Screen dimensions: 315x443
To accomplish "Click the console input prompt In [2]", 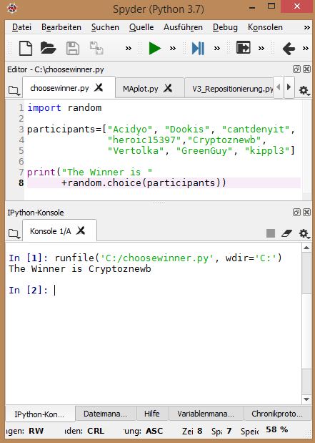I will [x=28, y=291].
